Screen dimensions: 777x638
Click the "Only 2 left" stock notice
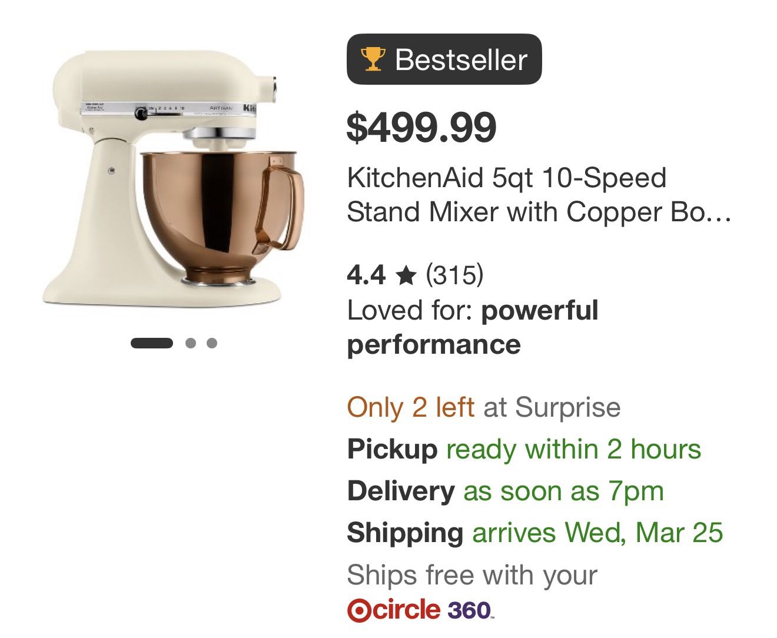tap(410, 407)
